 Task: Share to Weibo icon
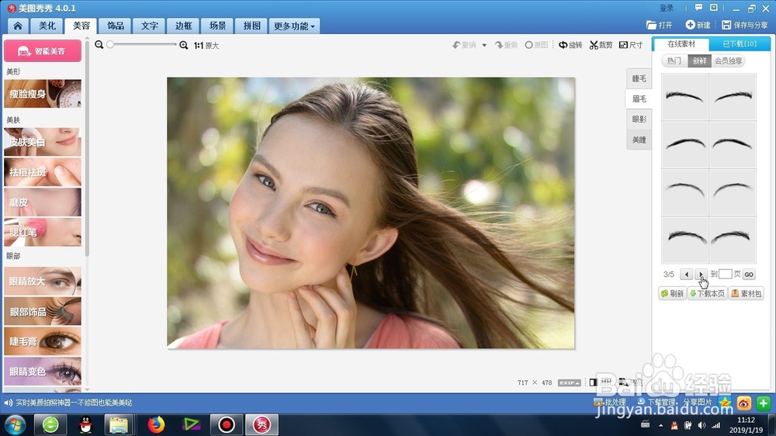744,403
